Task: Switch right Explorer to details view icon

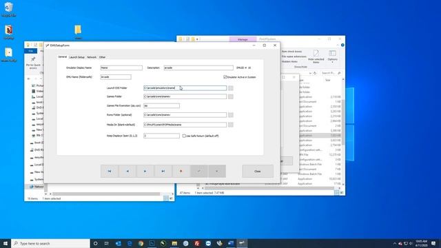Action: [x=337, y=193]
